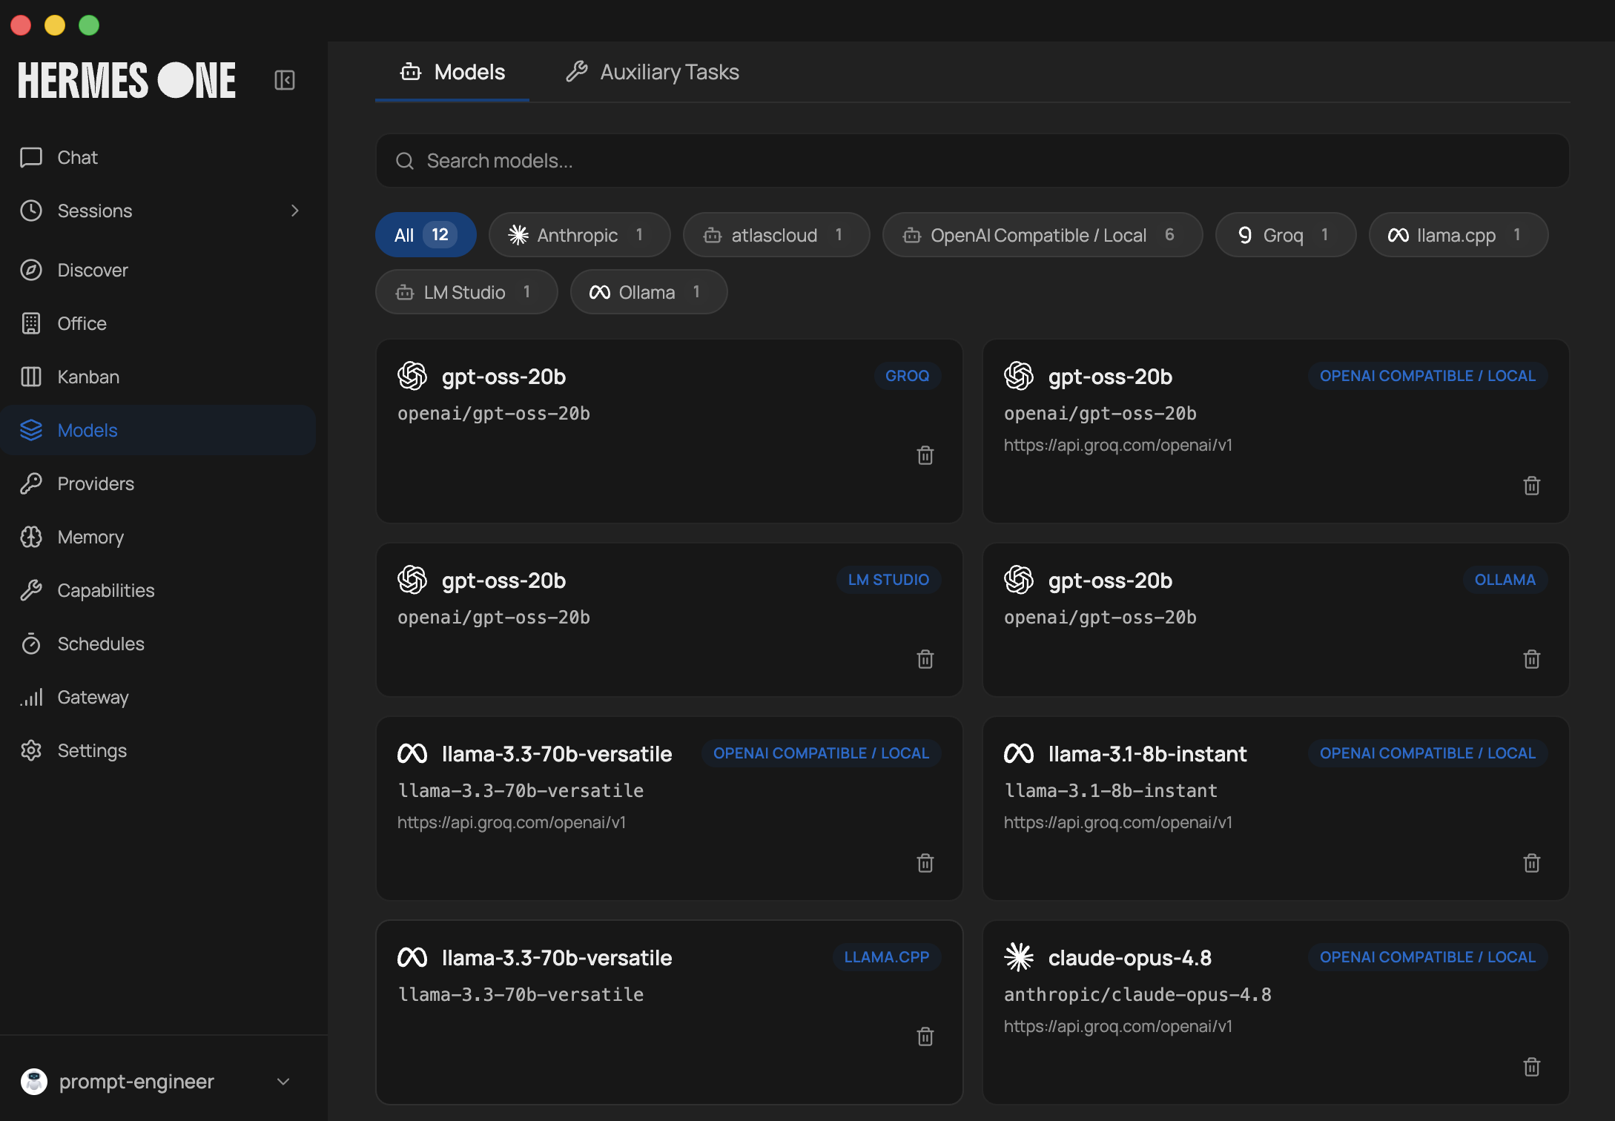This screenshot has width=1615, height=1121.
Task: Click the Schedules timer icon
Action: click(31, 644)
